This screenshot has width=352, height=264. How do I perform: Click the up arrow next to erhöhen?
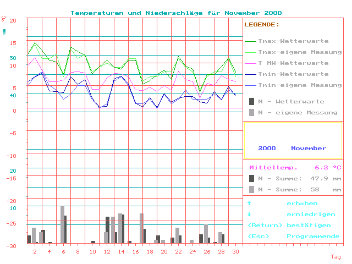(x=249, y=204)
